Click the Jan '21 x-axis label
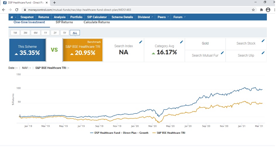The width and height of the screenshot is (280, 157). click(242, 126)
